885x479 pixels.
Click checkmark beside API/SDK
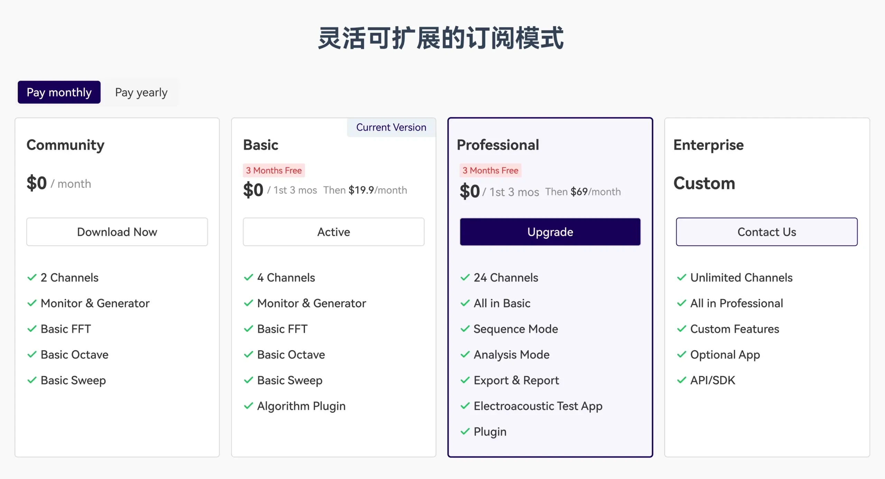[x=681, y=380]
